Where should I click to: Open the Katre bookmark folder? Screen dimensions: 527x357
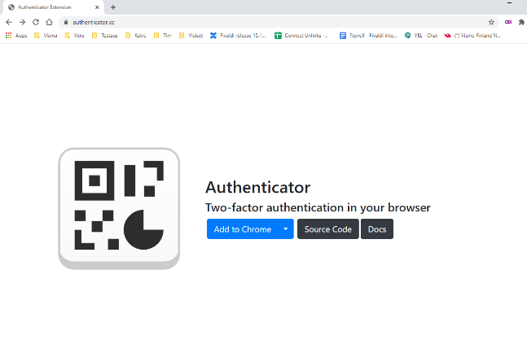pos(136,35)
